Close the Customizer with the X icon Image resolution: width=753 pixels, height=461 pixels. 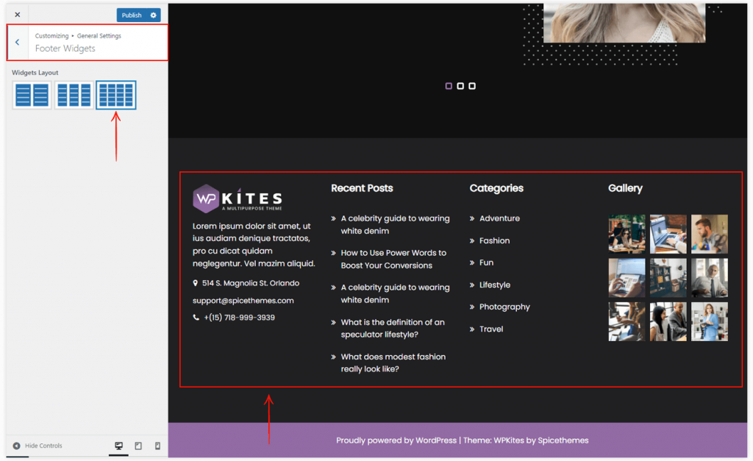(x=18, y=15)
